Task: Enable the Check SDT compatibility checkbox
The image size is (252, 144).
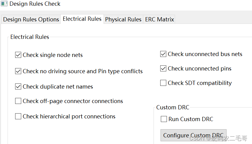Action: pyautogui.click(x=163, y=83)
